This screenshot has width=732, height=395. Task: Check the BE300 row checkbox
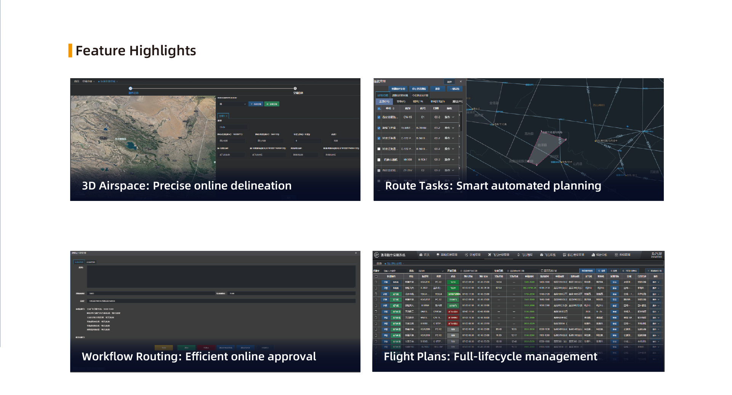pyautogui.click(x=379, y=160)
